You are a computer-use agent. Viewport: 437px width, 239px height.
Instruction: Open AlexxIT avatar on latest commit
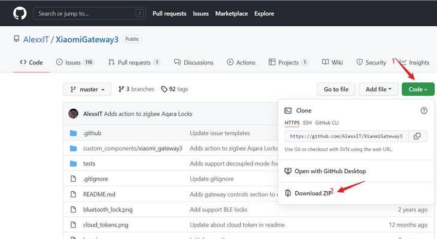(x=73, y=114)
